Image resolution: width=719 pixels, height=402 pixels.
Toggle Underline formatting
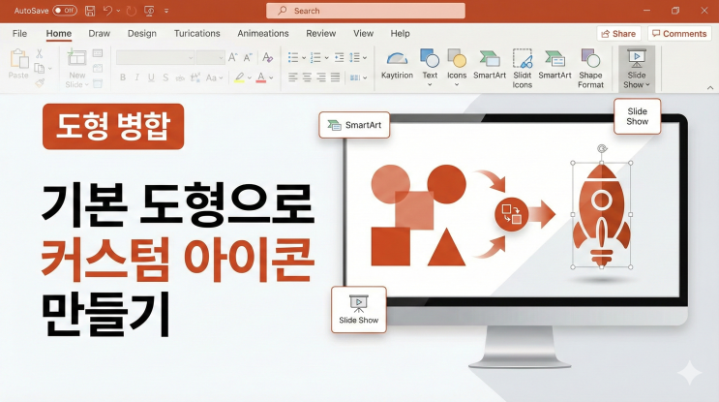pos(151,78)
